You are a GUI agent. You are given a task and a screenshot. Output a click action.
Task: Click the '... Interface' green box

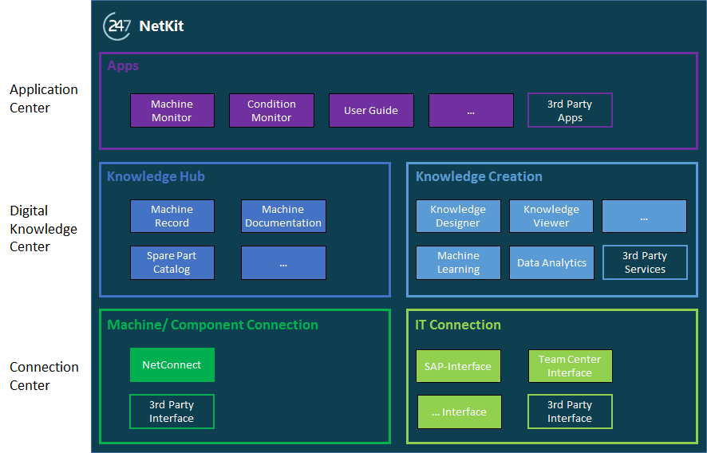[x=460, y=412]
